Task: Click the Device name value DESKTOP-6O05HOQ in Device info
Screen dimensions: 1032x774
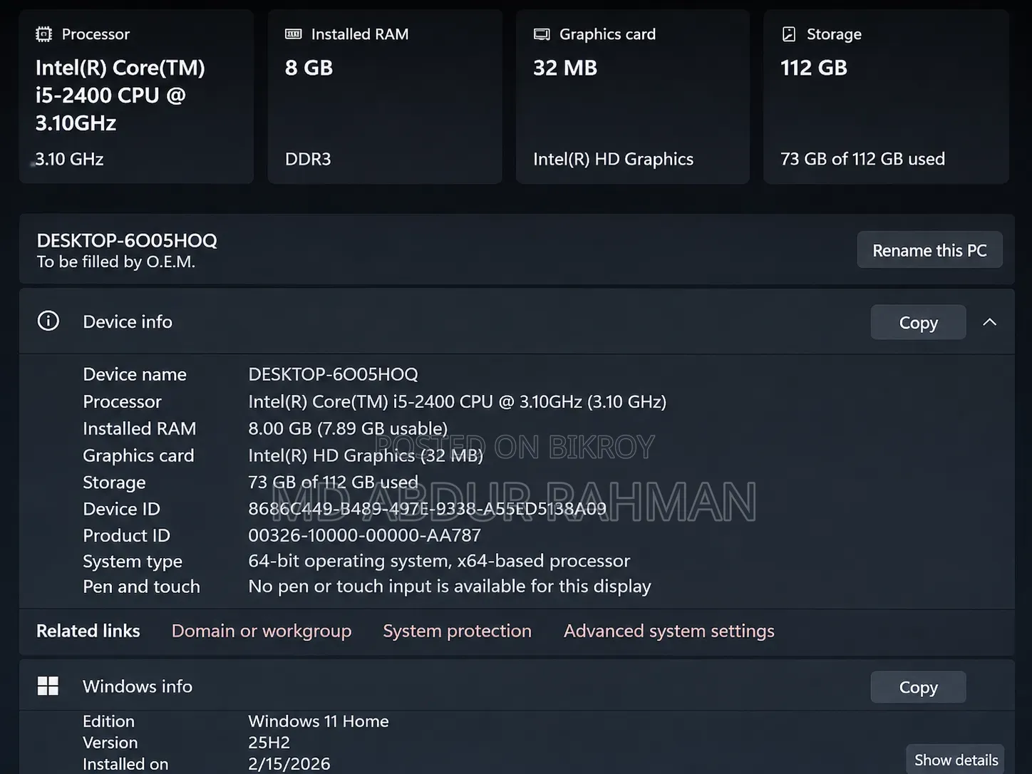Action: click(x=333, y=374)
